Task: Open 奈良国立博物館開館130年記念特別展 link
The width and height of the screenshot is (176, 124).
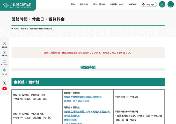Action: (x=83, y=97)
